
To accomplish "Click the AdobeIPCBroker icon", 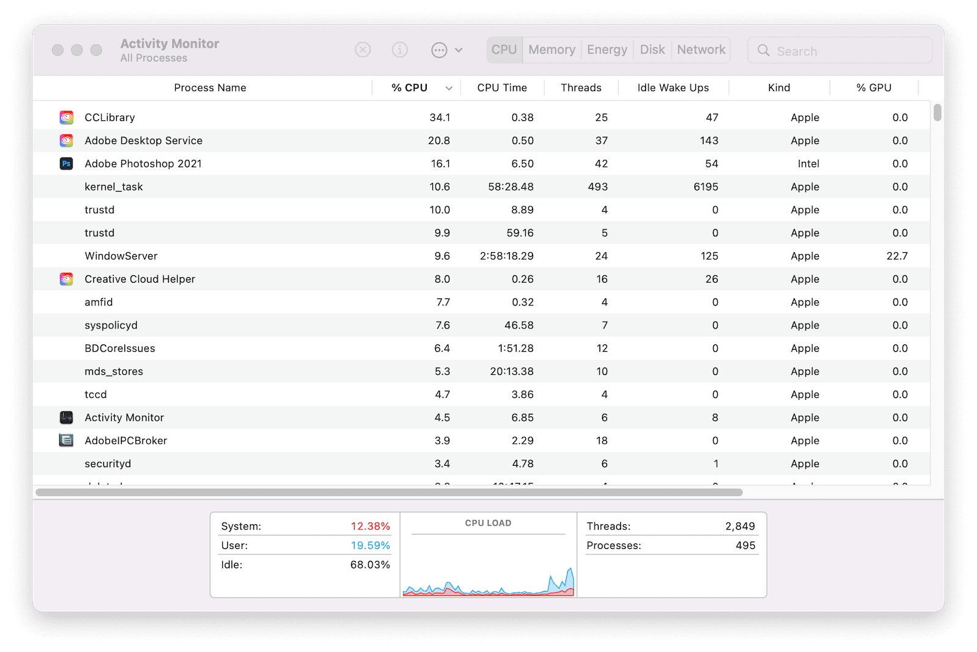I will (x=66, y=440).
